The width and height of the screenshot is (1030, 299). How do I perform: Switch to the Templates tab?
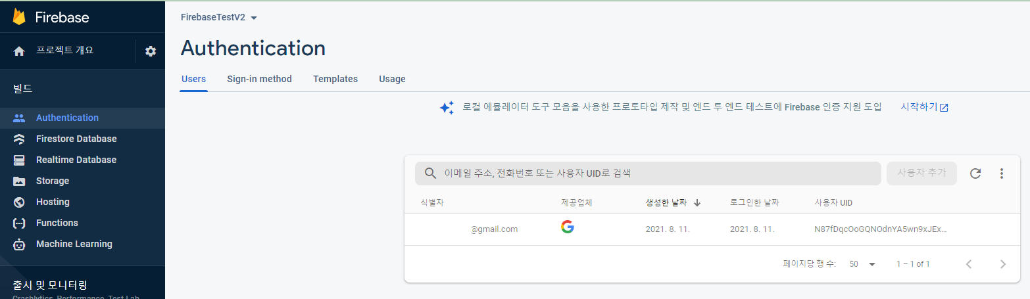coord(335,79)
